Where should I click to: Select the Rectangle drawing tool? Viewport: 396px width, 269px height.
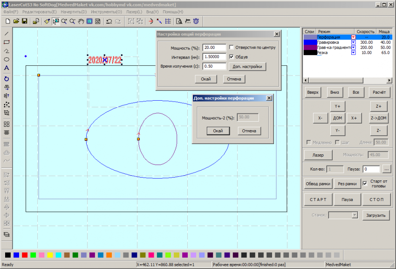7,42
